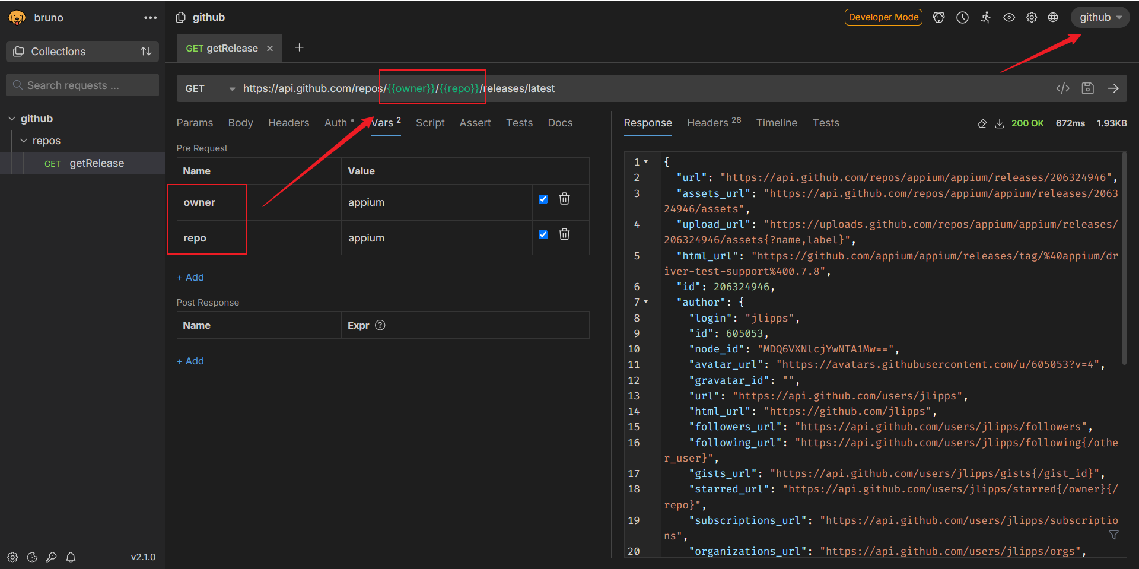Focus the Search requests field
Image resolution: width=1139 pixels, height=569 pixels.
(x=82, y=85)
